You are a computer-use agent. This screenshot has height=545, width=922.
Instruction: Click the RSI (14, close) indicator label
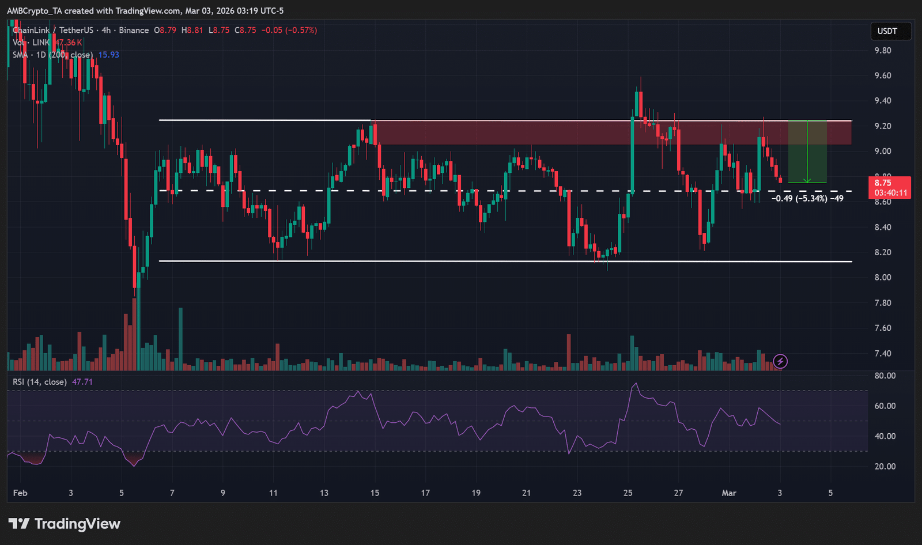[40, 382]
